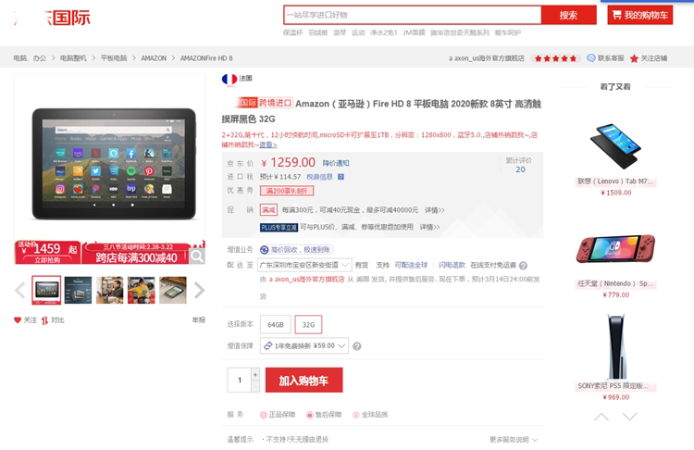Image resolution: width=694 pixels, height=450 pixels.
Task: Click the five-star store rating
Action: 555,58
